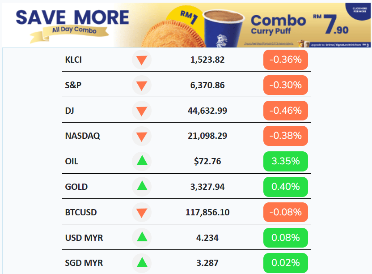Select the KLCI -0.36% change badge
Screen dimensions: 372x274
[285, 60]
